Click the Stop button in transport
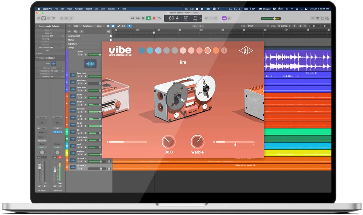 tap(143, 18)
